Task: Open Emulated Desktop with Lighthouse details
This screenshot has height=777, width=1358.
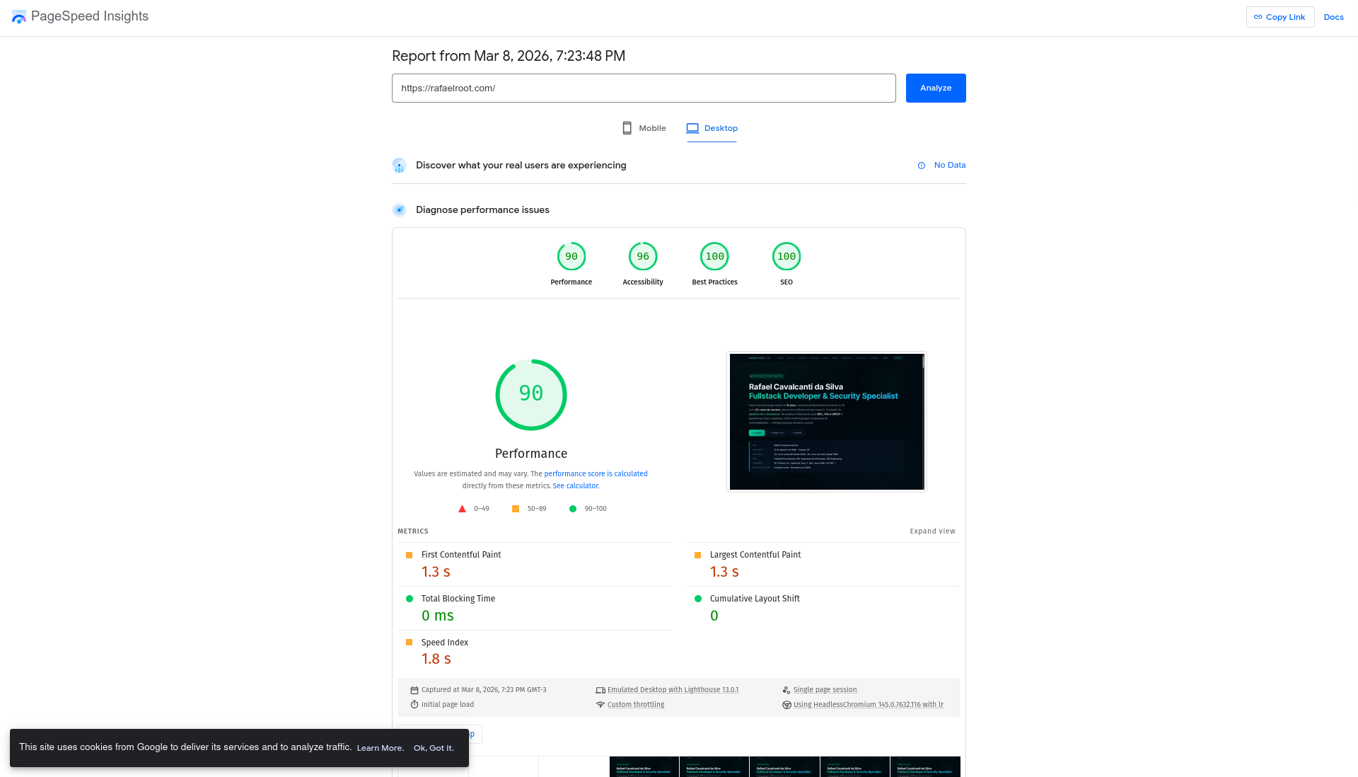Action: [x=672, y=689]
